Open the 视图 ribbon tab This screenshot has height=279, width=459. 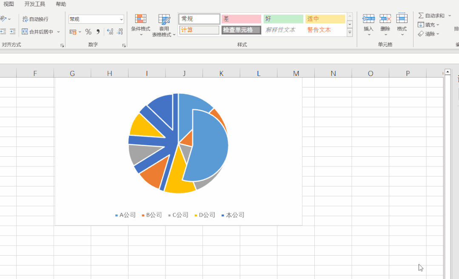9,4
